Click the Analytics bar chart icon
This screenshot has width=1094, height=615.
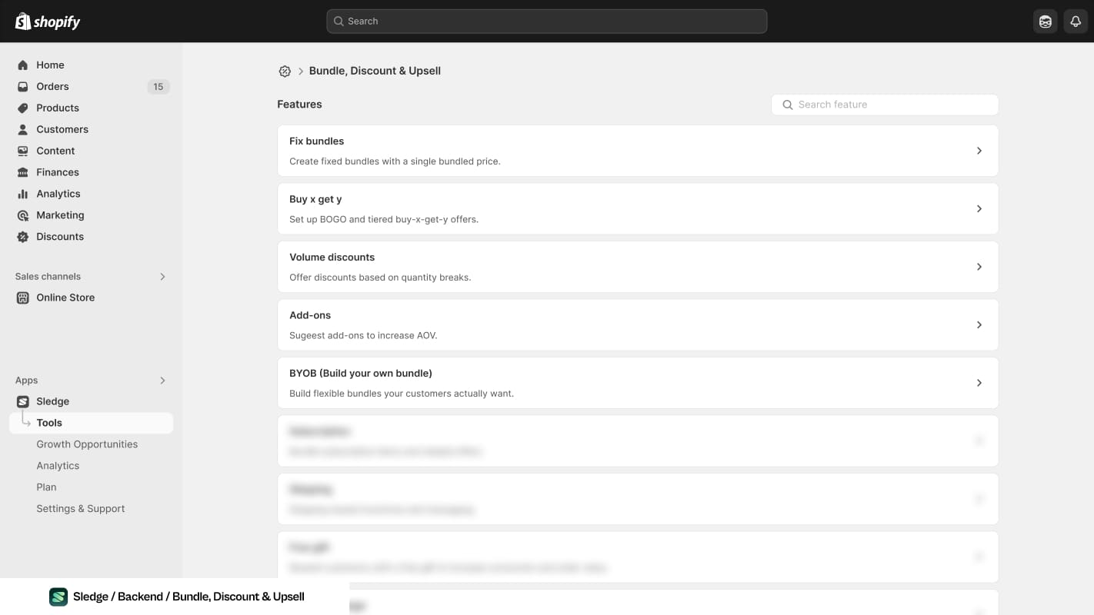23,194
